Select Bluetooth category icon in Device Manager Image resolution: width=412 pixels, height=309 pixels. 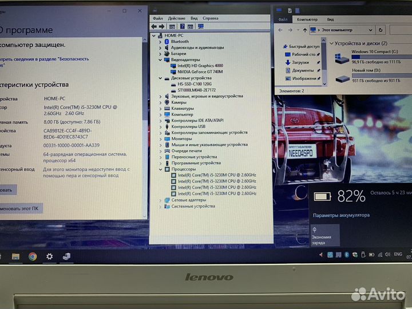(x=167, y=42)
